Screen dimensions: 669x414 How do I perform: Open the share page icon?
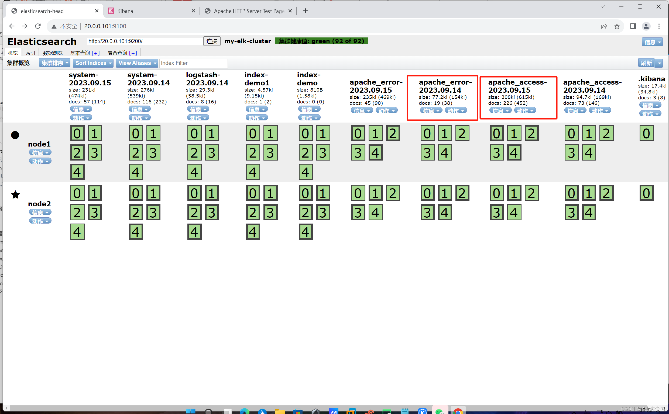pyautogui.click(x=604, y=26)
